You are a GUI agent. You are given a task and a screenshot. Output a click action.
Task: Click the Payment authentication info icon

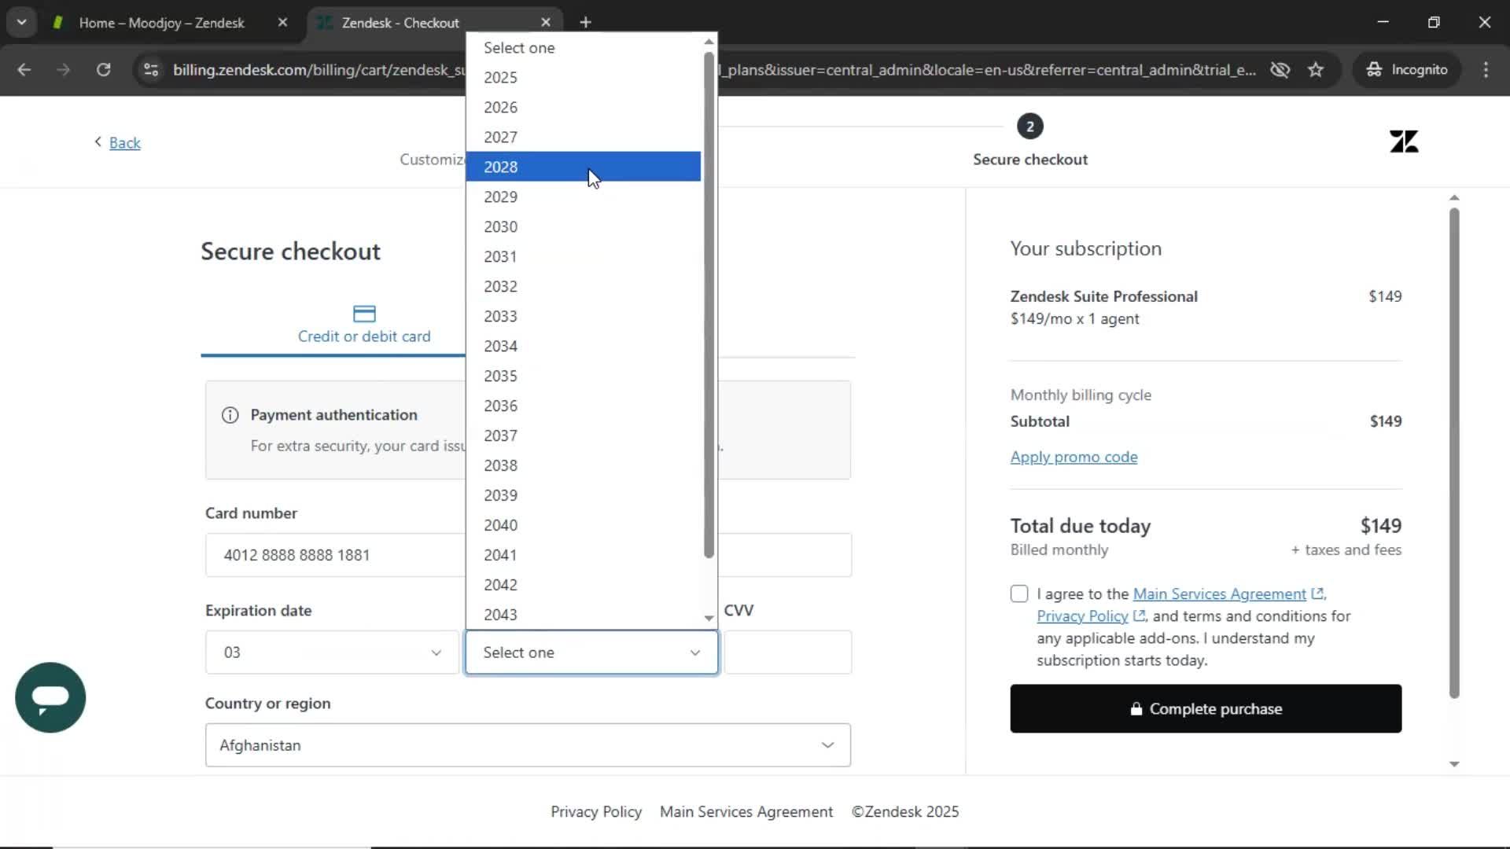(230, 415)
